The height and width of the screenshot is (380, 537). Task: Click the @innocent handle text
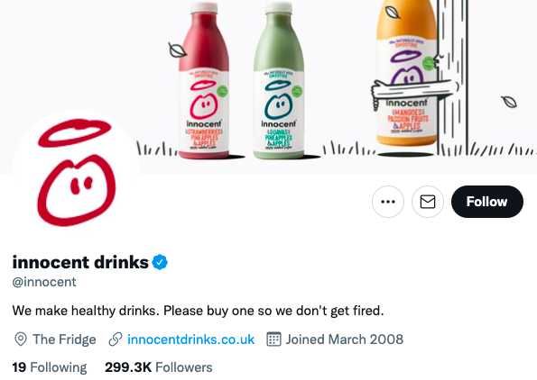coord(44,282)
